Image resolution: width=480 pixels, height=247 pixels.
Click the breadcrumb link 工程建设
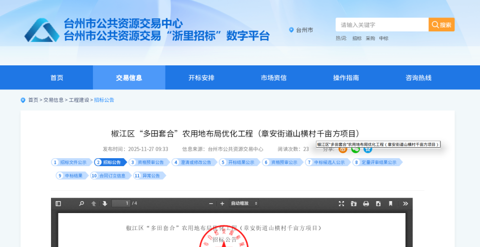(79, 100)
